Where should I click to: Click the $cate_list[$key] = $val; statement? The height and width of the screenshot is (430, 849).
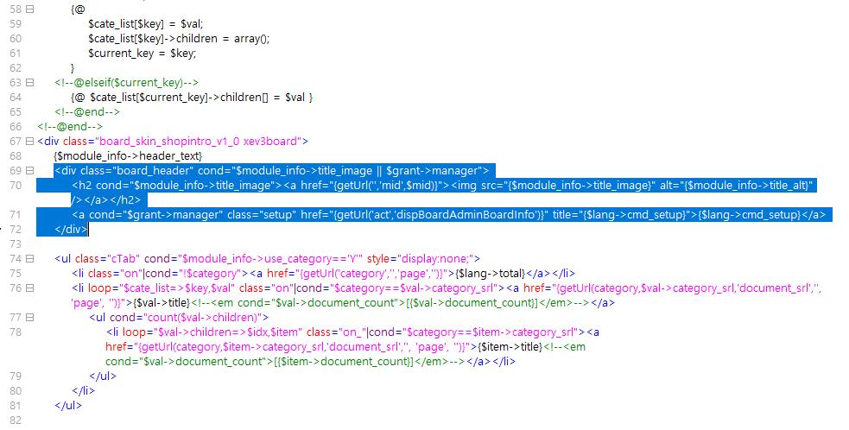tap(146, 24)
